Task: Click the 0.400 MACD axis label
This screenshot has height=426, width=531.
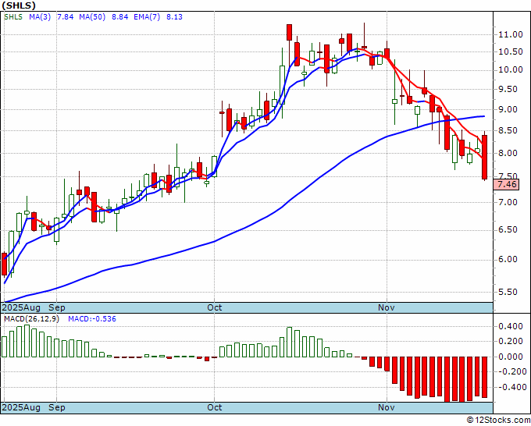Action: point(511,326)
